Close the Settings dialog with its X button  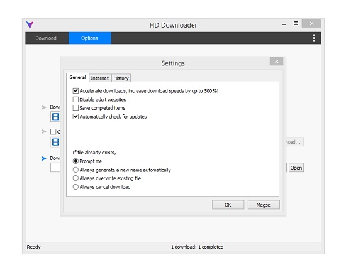point(276,62)
